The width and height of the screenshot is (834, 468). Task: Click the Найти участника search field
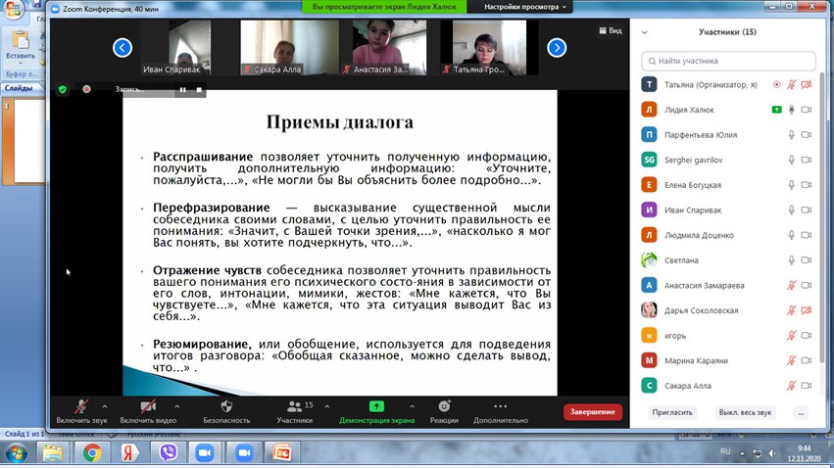729,61
